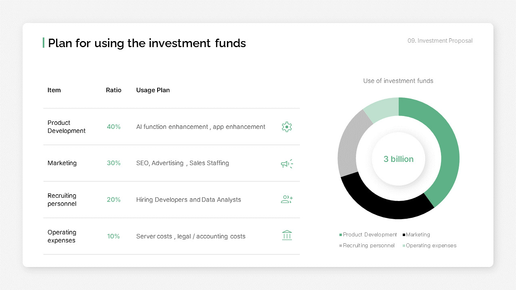
Task: Click the add-person icon in Recruiting row
Action: 287,199
